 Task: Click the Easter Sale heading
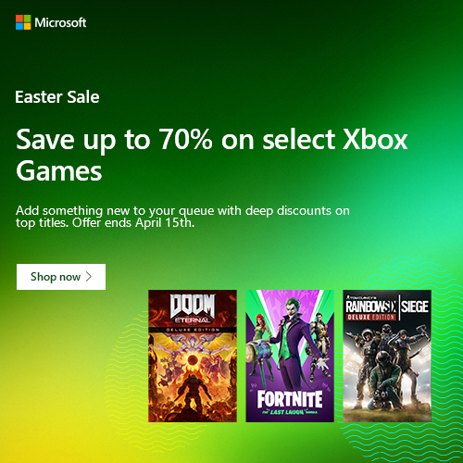pos(57,97)
